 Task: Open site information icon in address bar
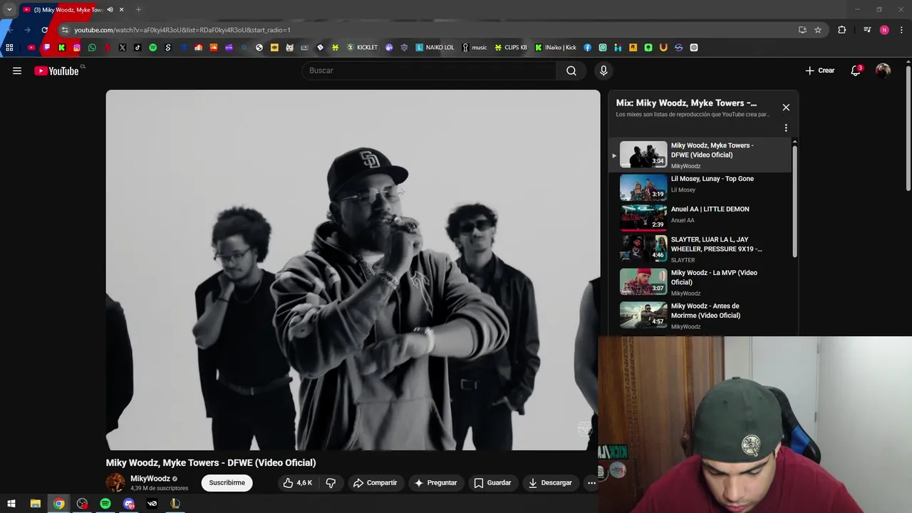tap(65, 30)
